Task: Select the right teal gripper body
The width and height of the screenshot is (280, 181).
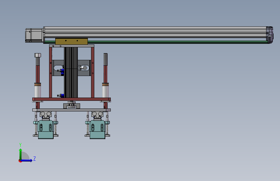Action: (x=97, y=129)
